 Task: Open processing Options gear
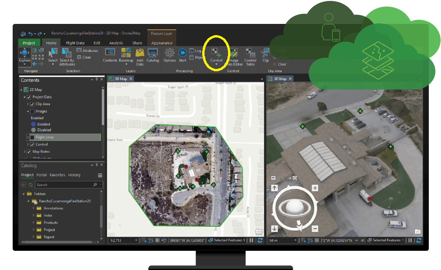[x=169, y=55]
